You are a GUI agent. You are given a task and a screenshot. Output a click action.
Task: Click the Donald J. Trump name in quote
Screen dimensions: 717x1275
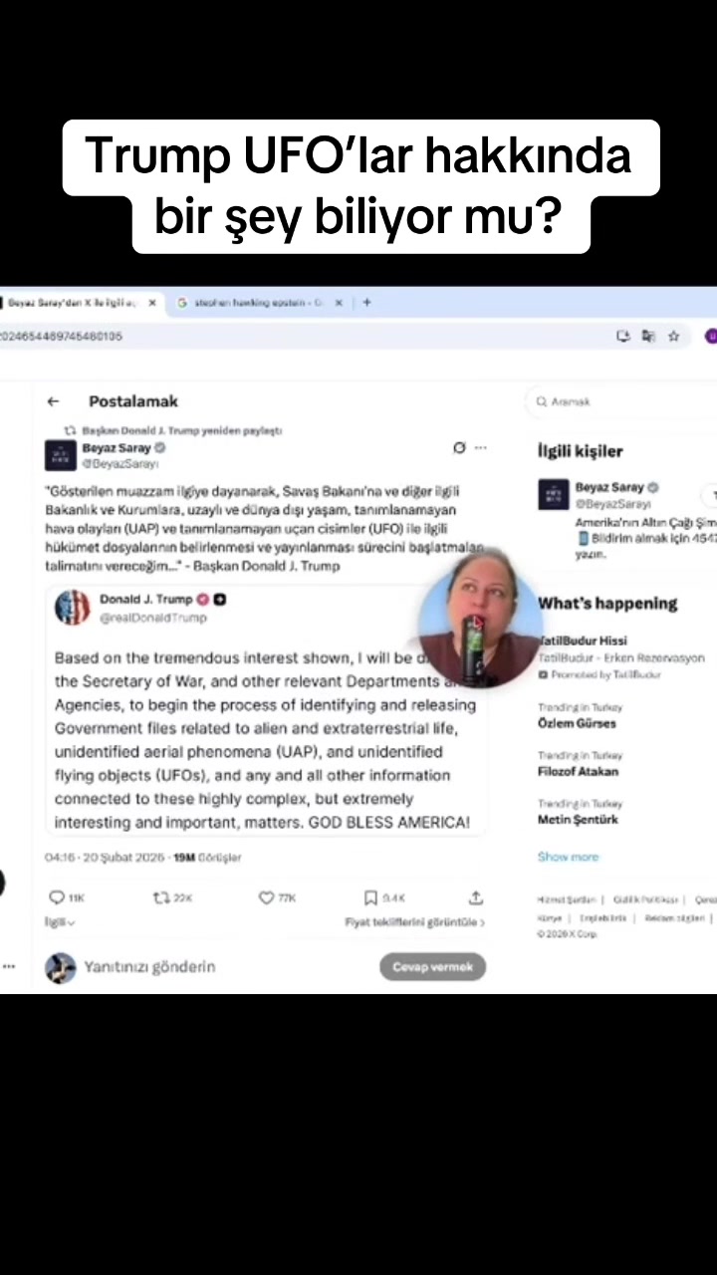point(146,599)
